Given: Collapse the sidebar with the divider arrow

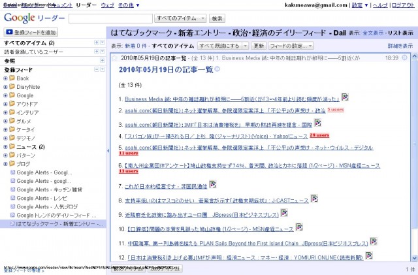Looking at the screenshot, I should pyautogui.click(x=108, y=151).
